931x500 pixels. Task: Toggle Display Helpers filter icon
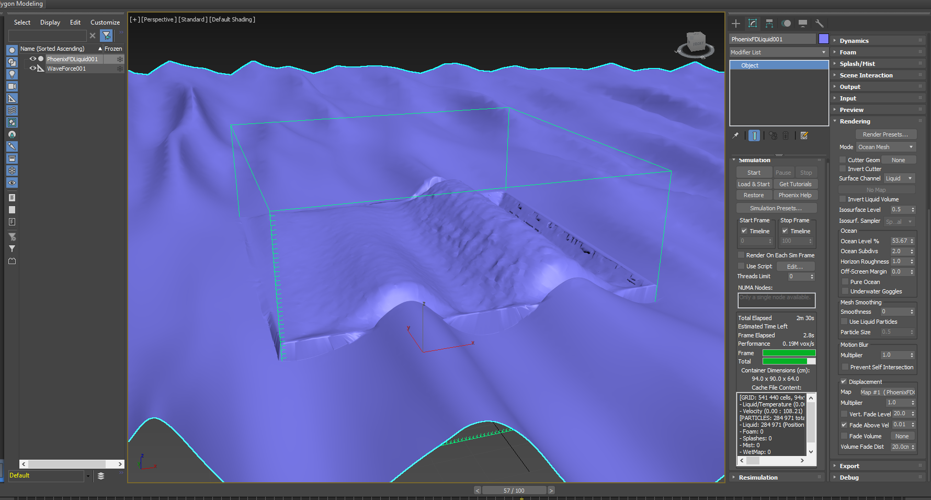pyautogui.click(x=12, y=98)
